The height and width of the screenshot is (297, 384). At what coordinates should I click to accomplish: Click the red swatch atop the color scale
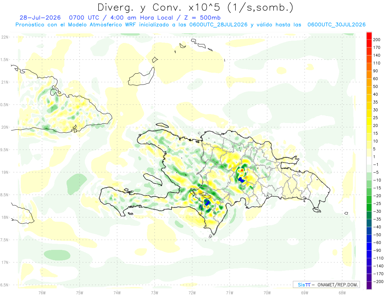pos(369,36)
